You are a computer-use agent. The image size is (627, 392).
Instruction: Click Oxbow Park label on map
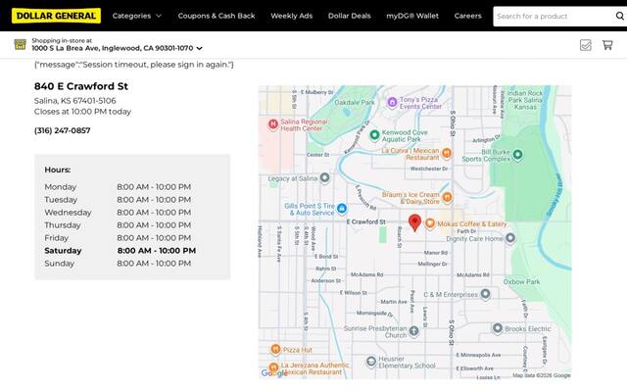(521, 281)
